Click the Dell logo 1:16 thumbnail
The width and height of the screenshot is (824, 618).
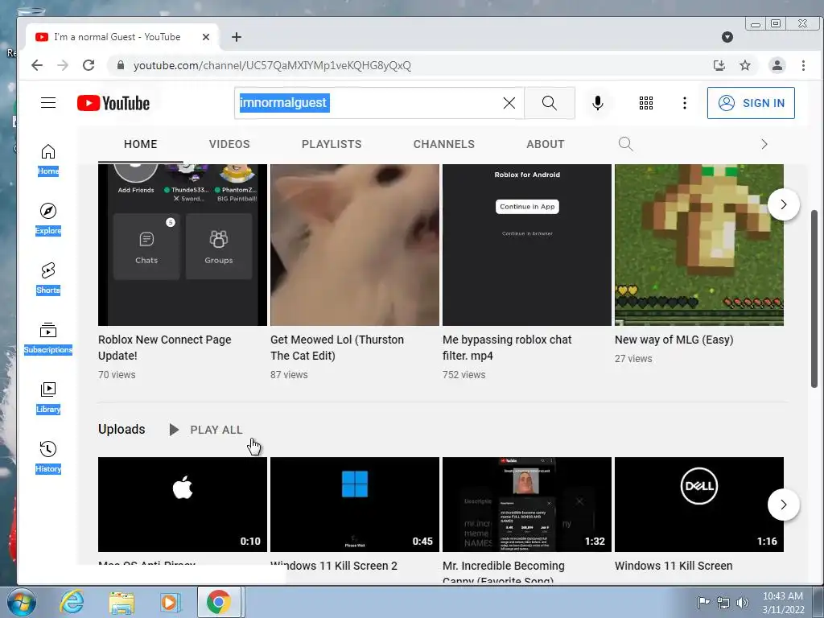(699, 505)
